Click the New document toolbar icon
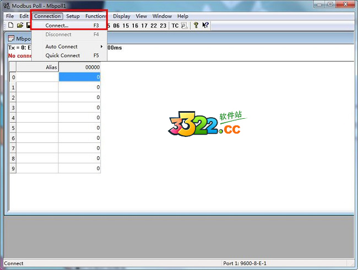The width and height of the screenshot is (358, 270). [10, 25]
